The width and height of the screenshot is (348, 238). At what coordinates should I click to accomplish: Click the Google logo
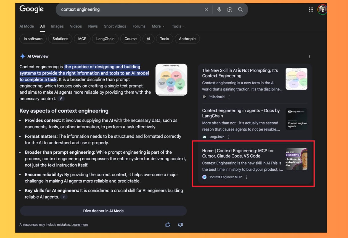(31, 9)
